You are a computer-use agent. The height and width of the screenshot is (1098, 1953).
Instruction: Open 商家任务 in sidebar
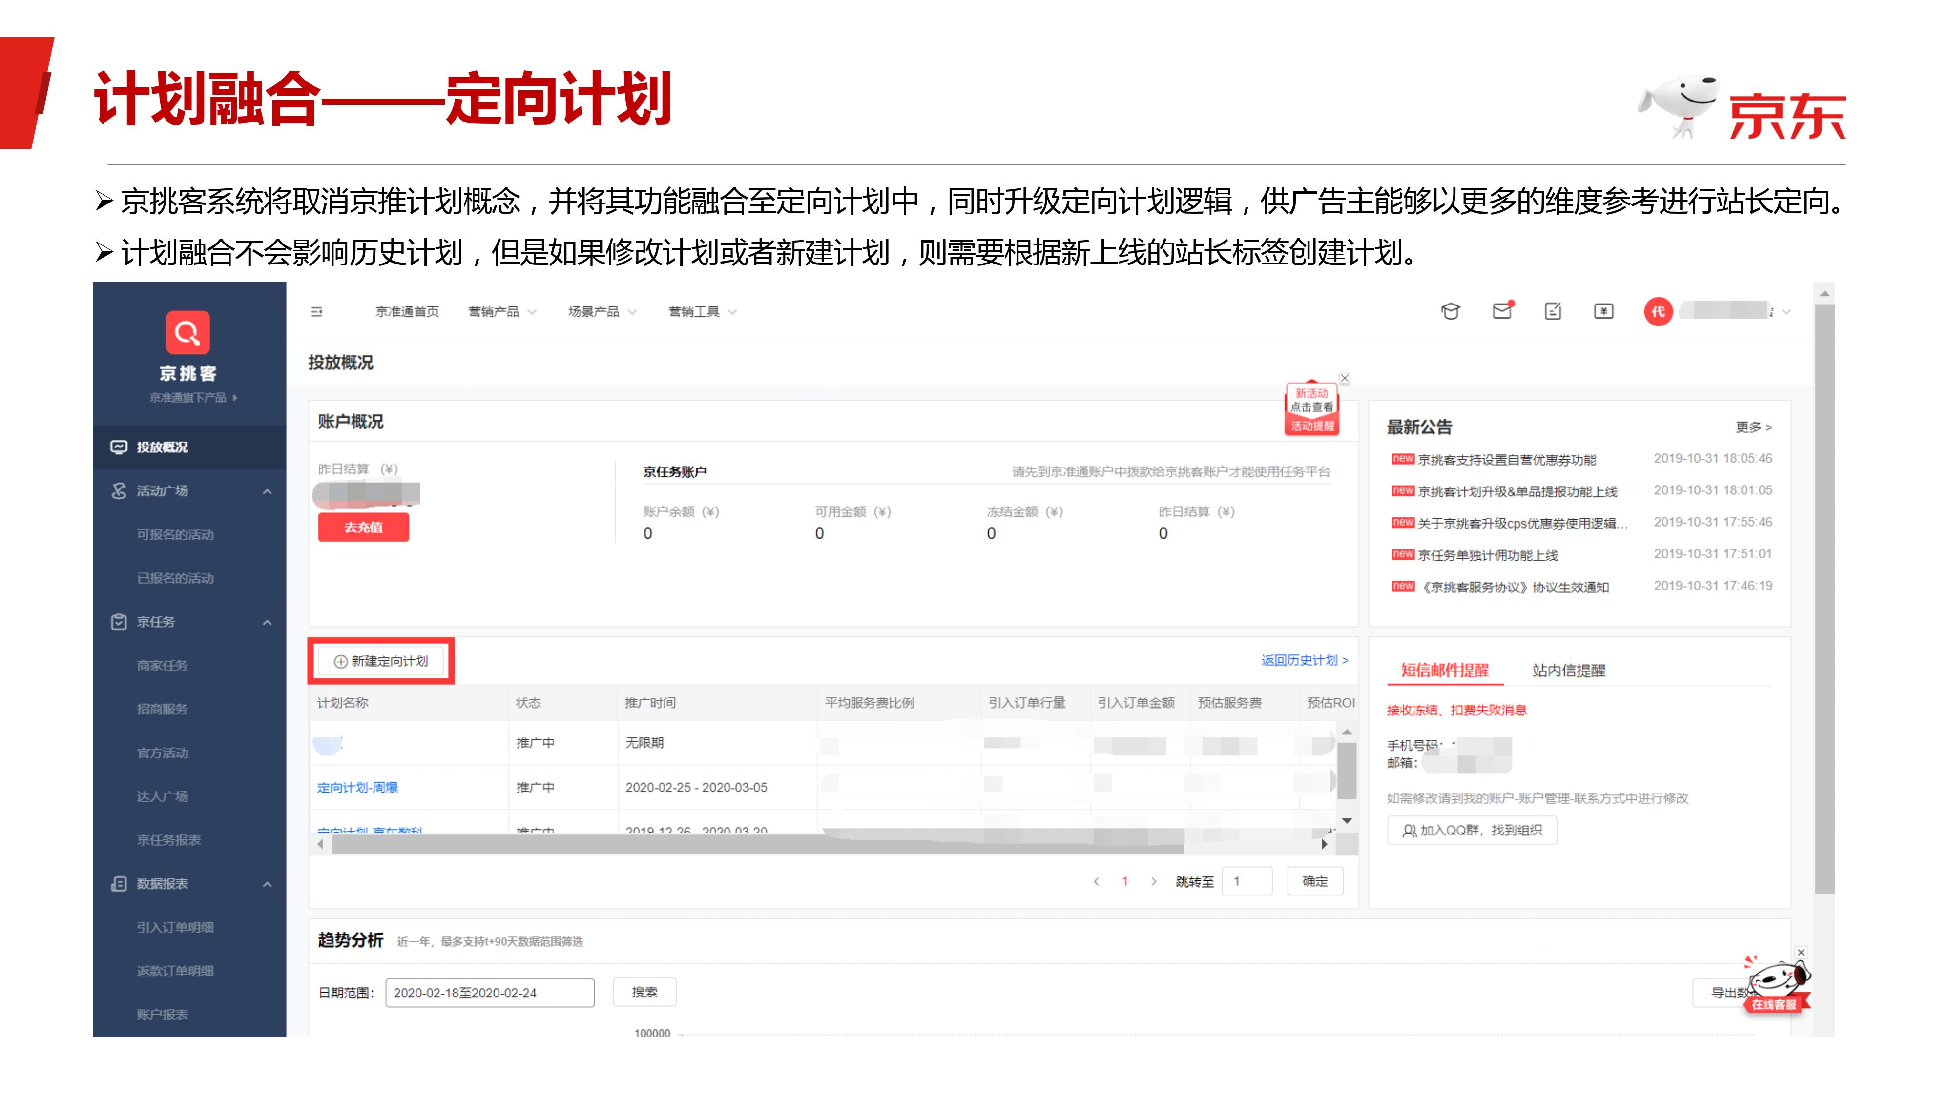[162, 666]
